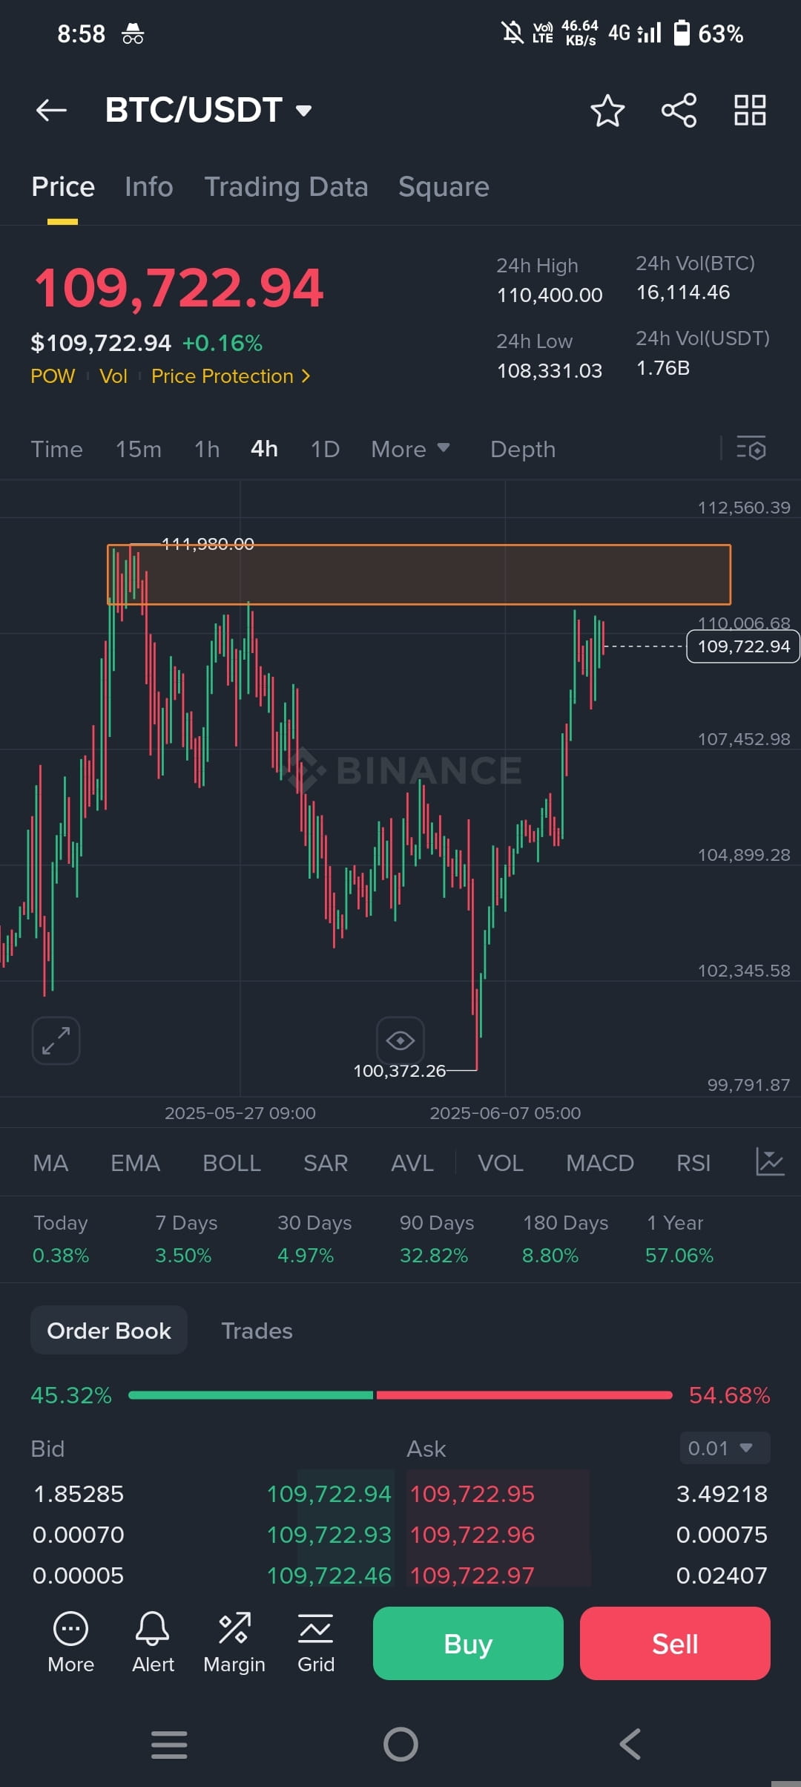This screenshot has width=801, height=1787.
Task: Tap the orange resistance zone rectangle
Action: click(419, 574)
